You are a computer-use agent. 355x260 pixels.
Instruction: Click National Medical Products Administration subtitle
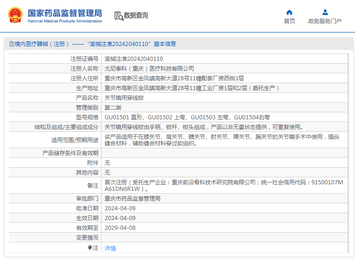coord(65,21)
